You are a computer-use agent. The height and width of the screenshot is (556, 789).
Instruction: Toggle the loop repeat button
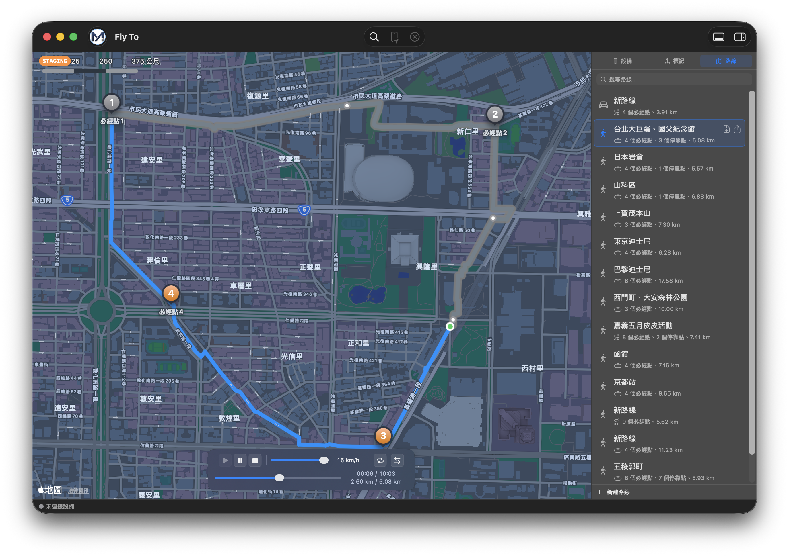[380, 461]
